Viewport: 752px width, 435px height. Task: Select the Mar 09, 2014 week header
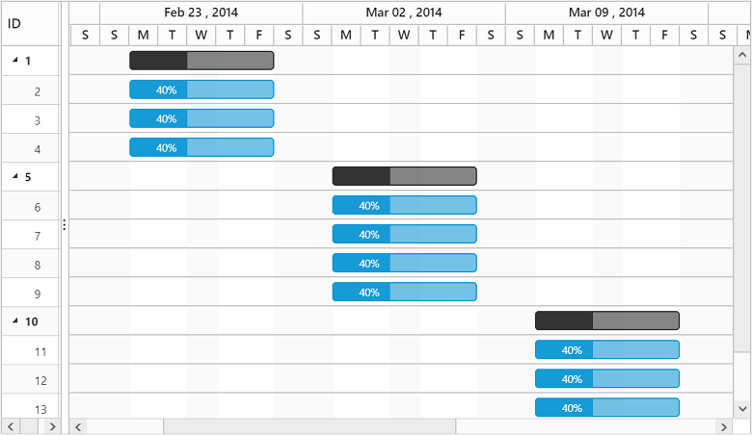(x=606, y=13)
